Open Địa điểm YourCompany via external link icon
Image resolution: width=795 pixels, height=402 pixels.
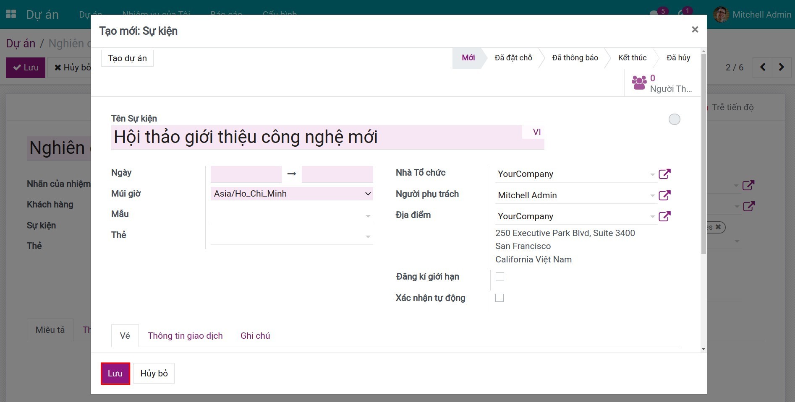coord(664,216)
